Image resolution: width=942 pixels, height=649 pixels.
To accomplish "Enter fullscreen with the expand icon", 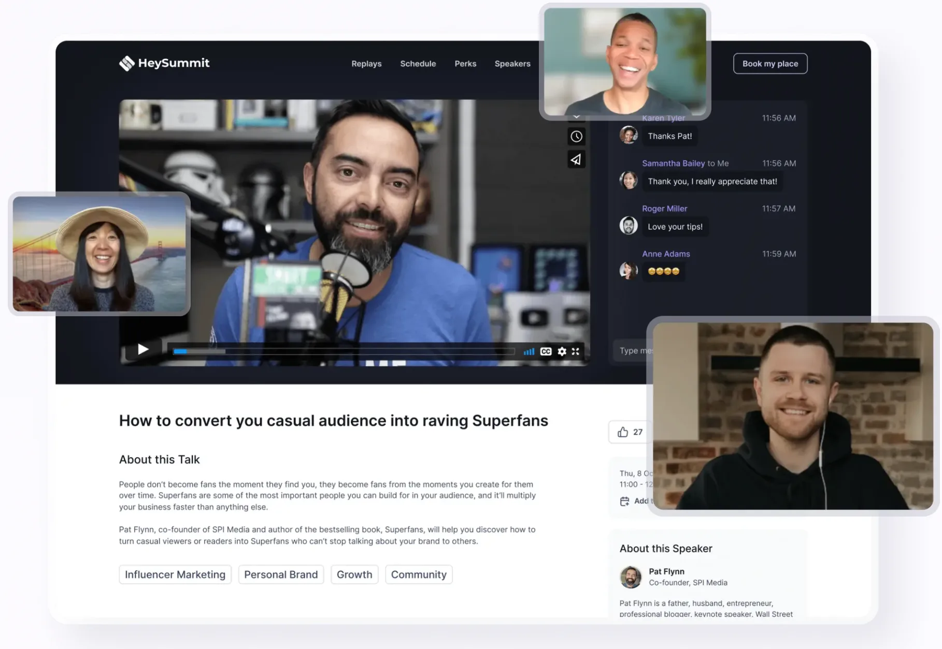I will [x=576, y=351].
